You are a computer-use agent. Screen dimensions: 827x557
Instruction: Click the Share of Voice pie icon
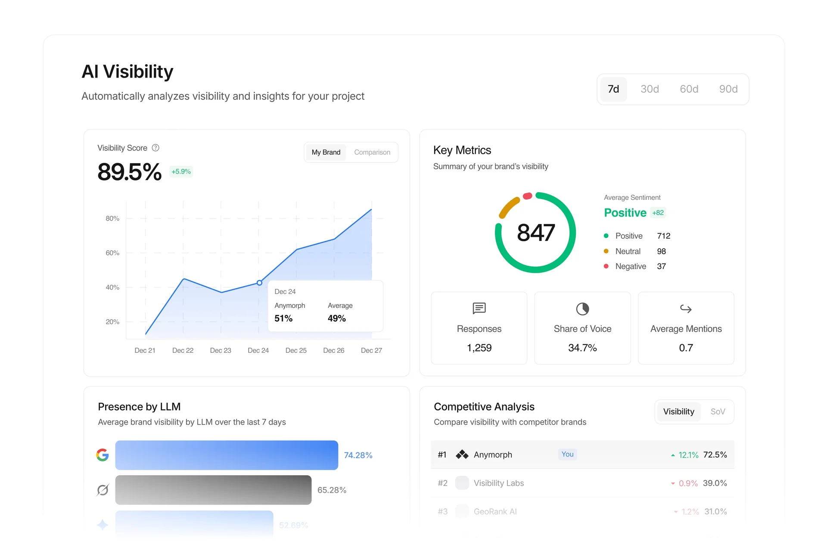pyautogui.click(x=582, y=308)
